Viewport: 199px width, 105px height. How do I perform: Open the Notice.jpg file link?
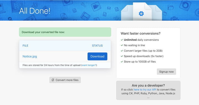point(30,56)
